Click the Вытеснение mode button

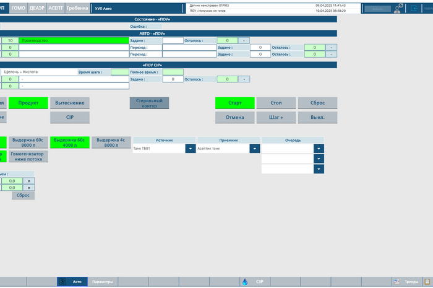(x=70, y=103)
